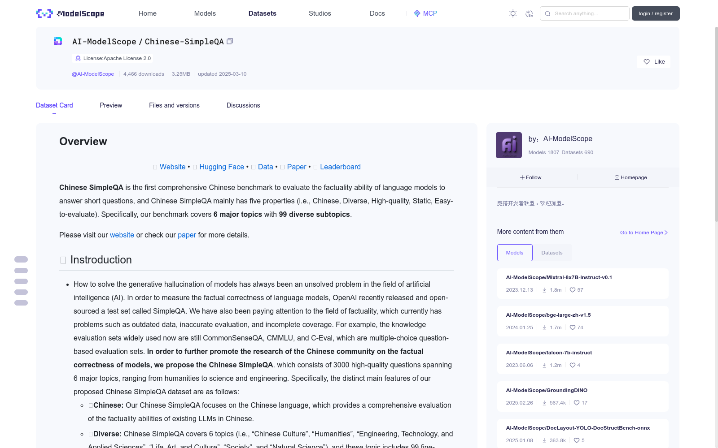Click the house icon next to Homepage
The image size is (718, 448).
(x=617, y=177)
